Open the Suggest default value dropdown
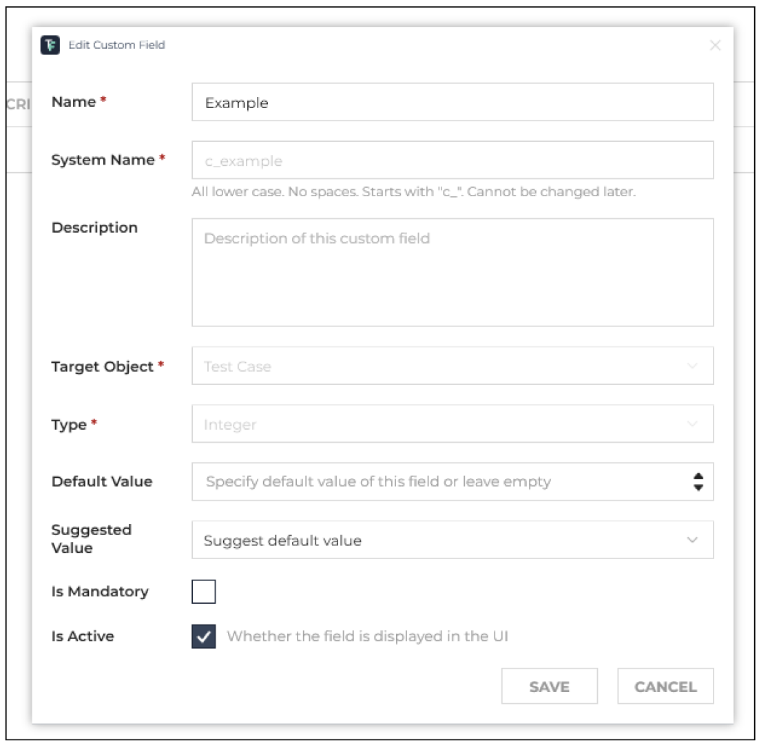This screenshot has height=745, width=759. (x=453, y=540)
